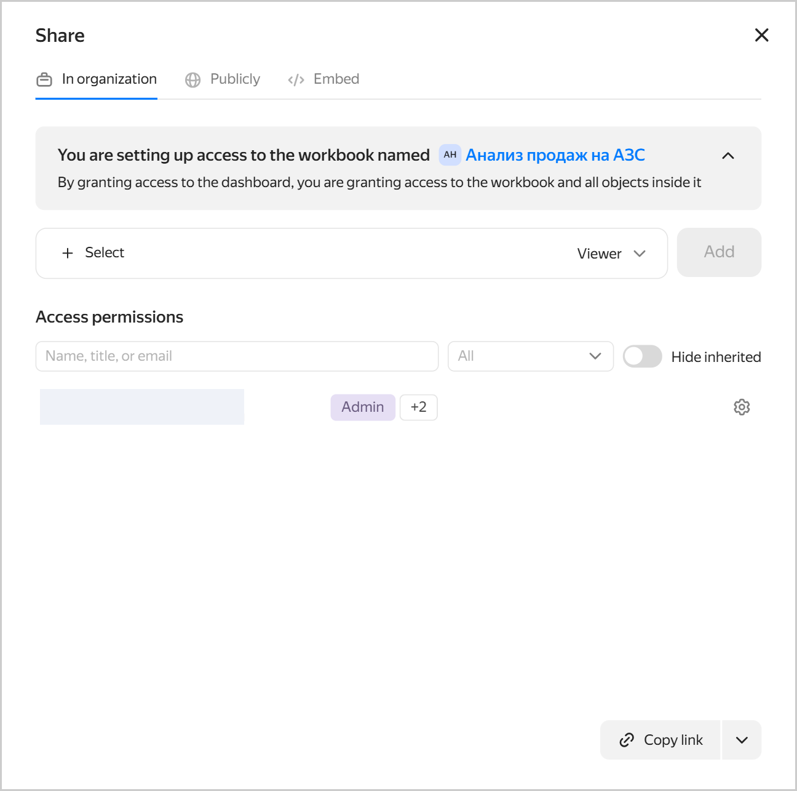Collapse the workbook access info banner
The height and width of the screenshot is (791, 797).
tap(728, 156)
